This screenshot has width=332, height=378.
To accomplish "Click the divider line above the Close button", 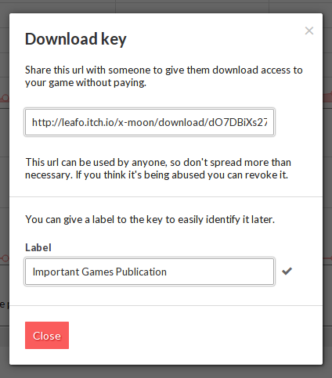I will [166, 305].
